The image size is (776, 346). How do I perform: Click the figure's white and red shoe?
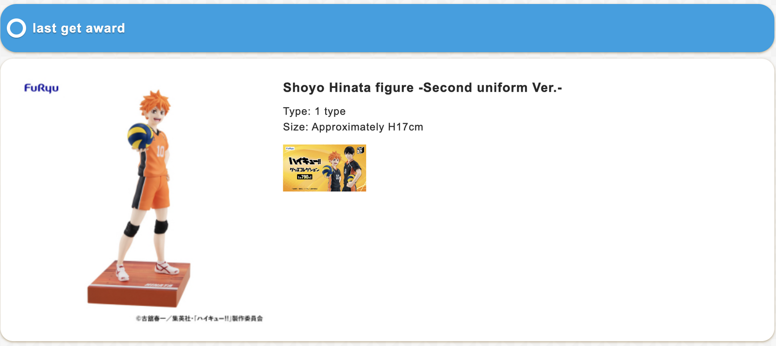pos(166,268)
